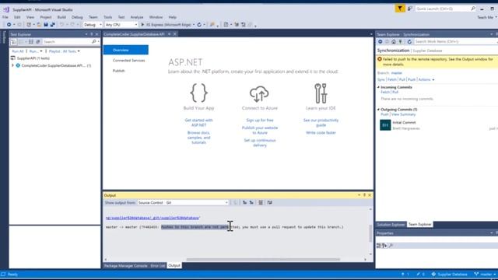Viewport: 498px width, 280px height.
Task: Click the Sign up for free link
Action: coord(260,120)
